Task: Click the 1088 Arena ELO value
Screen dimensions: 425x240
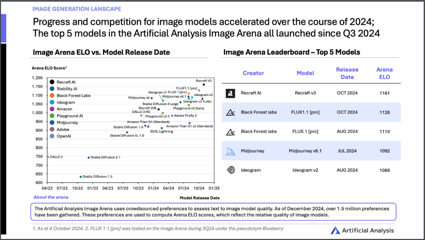Action: tap(384, 170)
